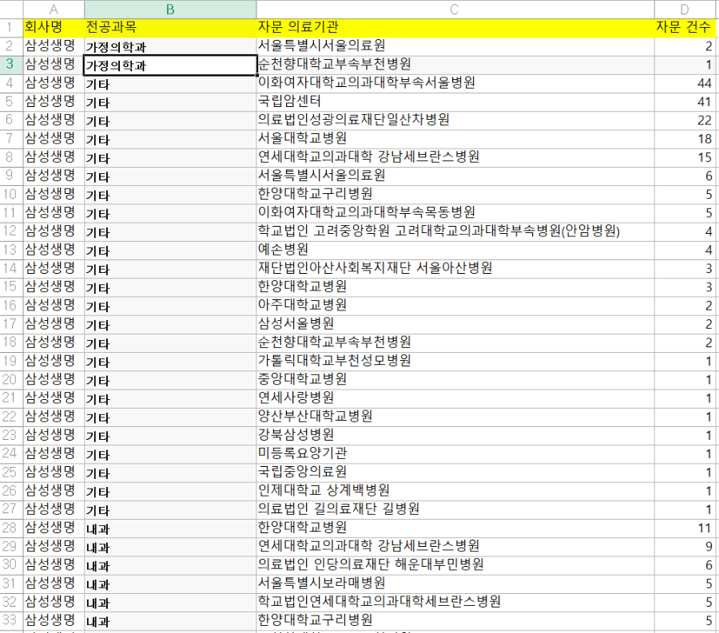This screenshot has height=633, width=719.
Task: Select row 3 header
Action: tap(11, 65)
